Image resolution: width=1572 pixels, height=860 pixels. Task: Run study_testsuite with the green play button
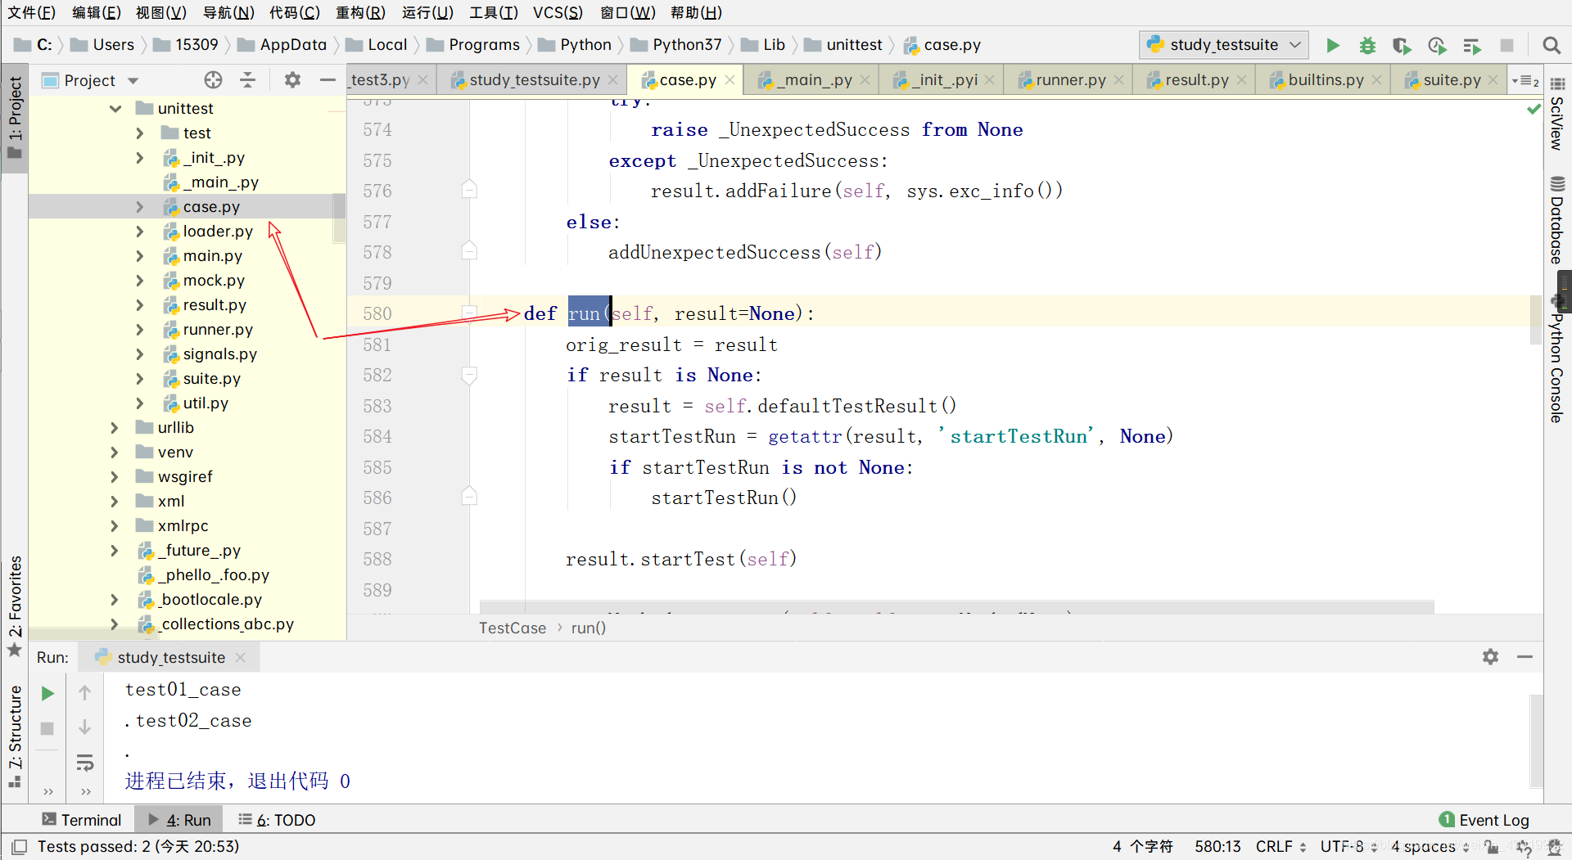point(1333,46)
